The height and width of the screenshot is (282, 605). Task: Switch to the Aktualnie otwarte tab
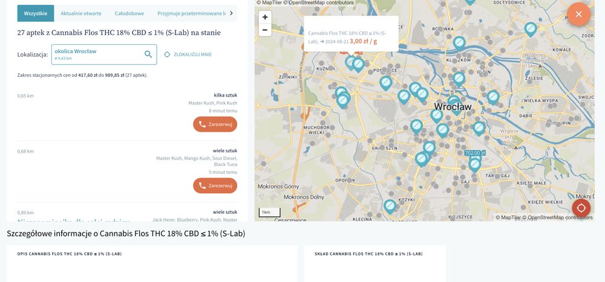coord(81,13)
